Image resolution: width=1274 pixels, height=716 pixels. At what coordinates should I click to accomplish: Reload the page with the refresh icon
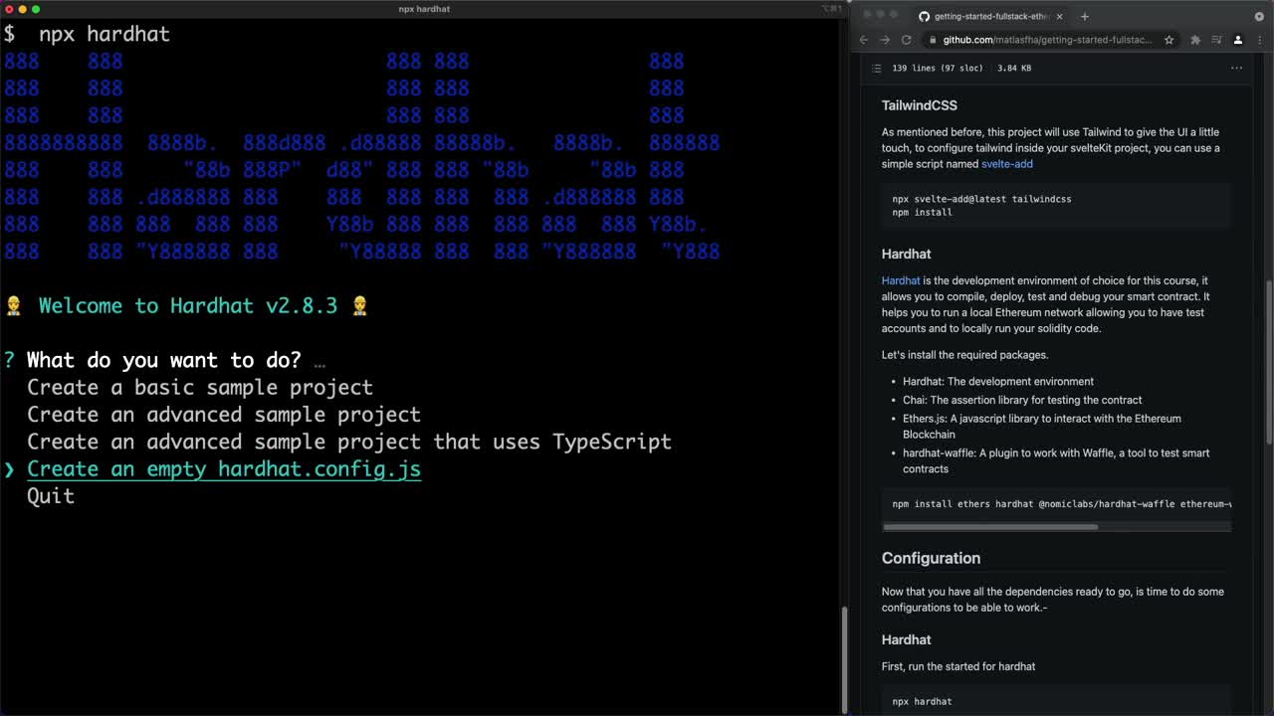click(x=907, y=40)
